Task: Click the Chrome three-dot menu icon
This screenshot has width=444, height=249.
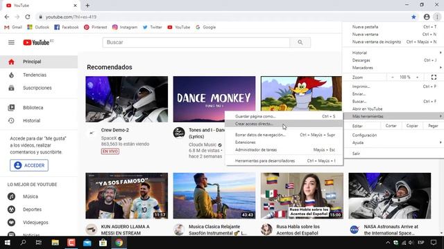Action: pyautogui.click(x=437, y=17)
